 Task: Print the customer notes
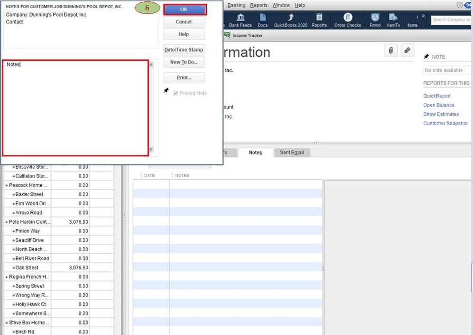(184, 78)
